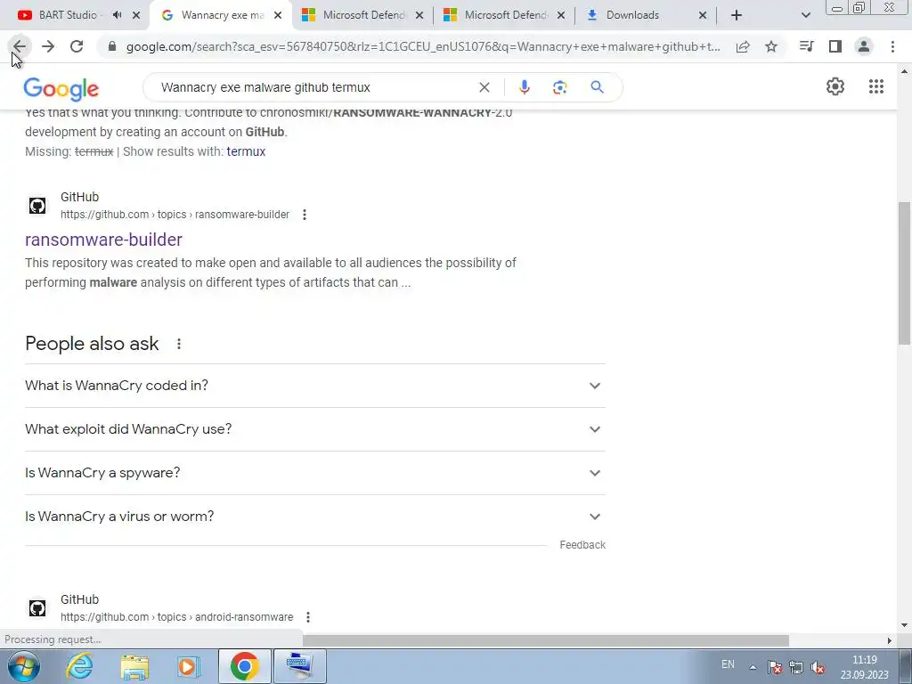Screen dimensions: 912x684
Task: Expand "What exploit did WannaCry use?"
Action: pyautogui.click(x=315, y=429)
